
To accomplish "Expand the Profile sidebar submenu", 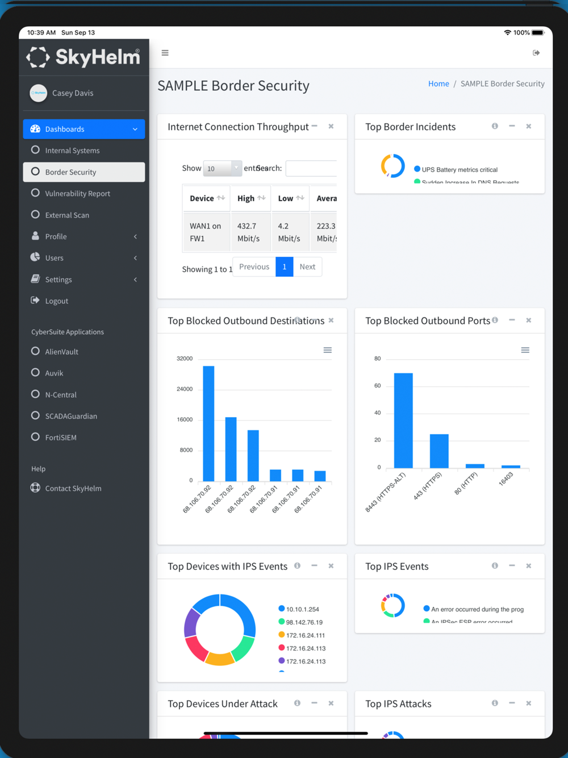I will point(84,236).
